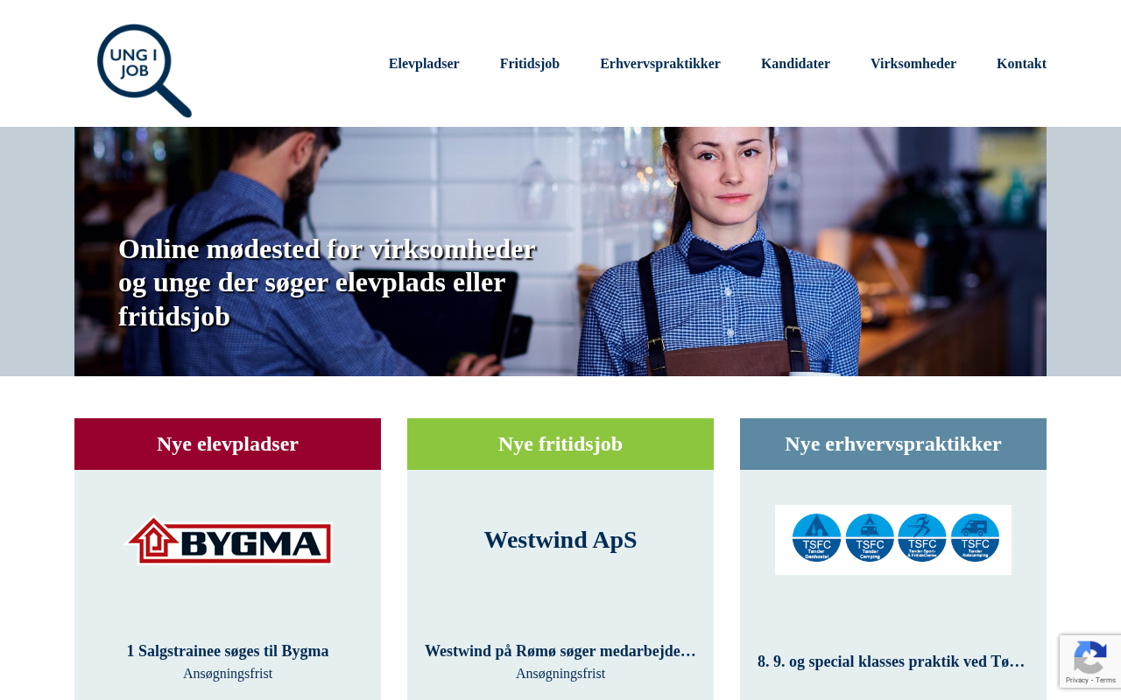Open the Kontakt page
Image resolution: width=1121 pixels, height=700 pixels.
[x=1021, y=64]
